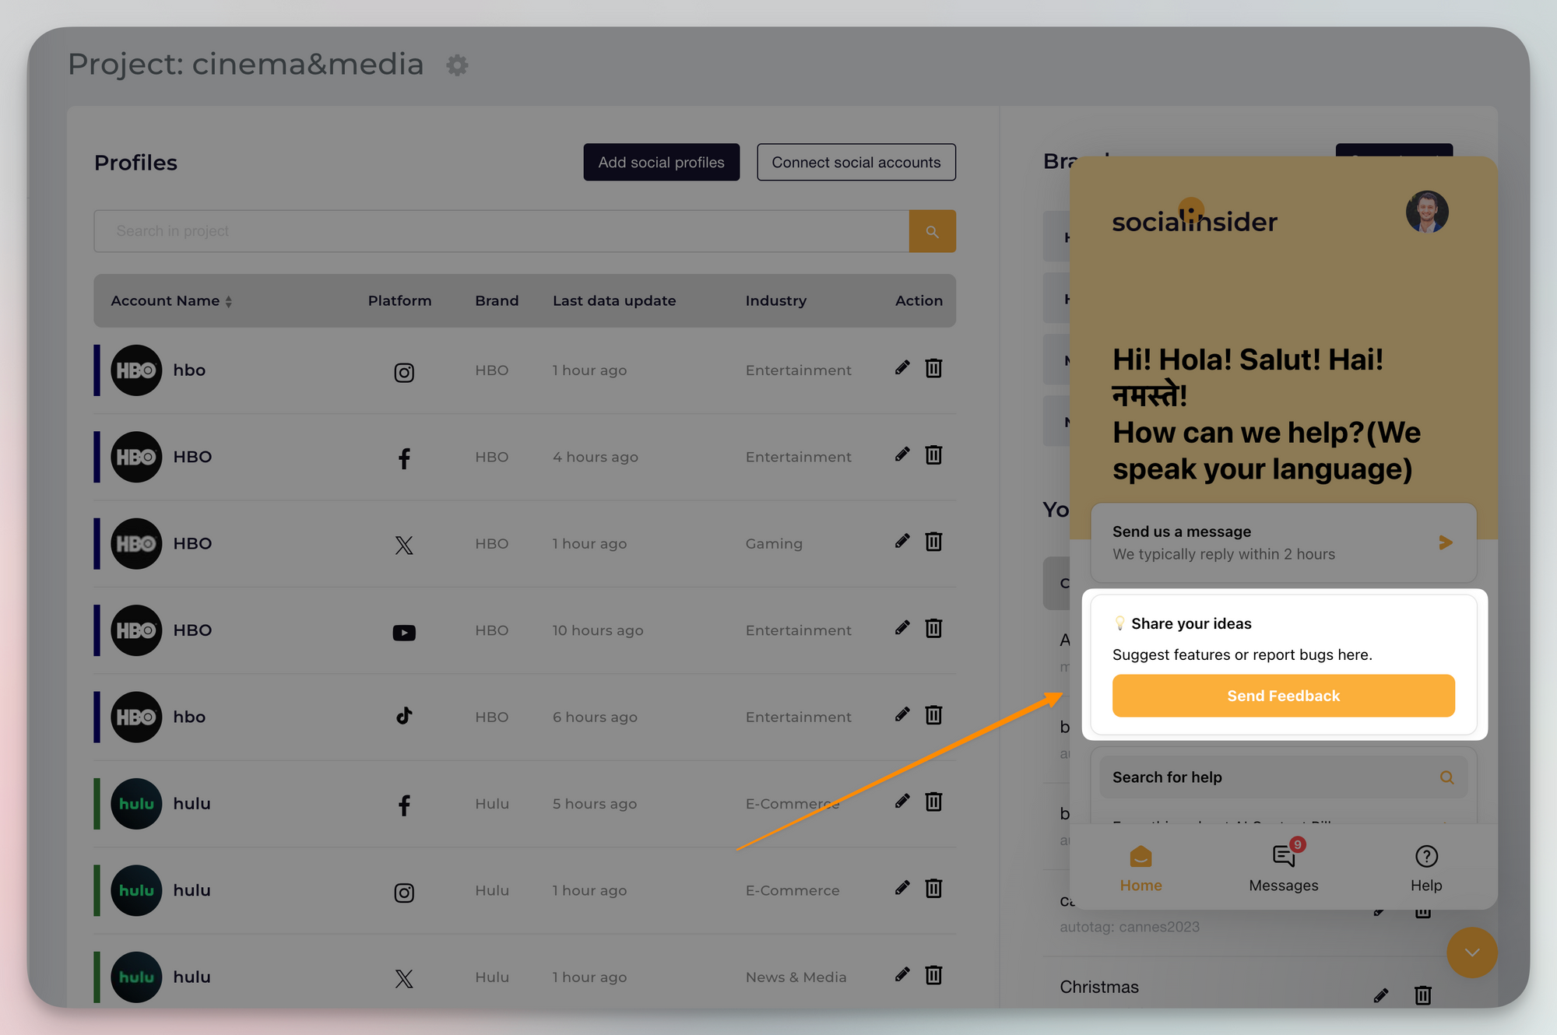Click the orange search magnifier button

pos(932,231)
